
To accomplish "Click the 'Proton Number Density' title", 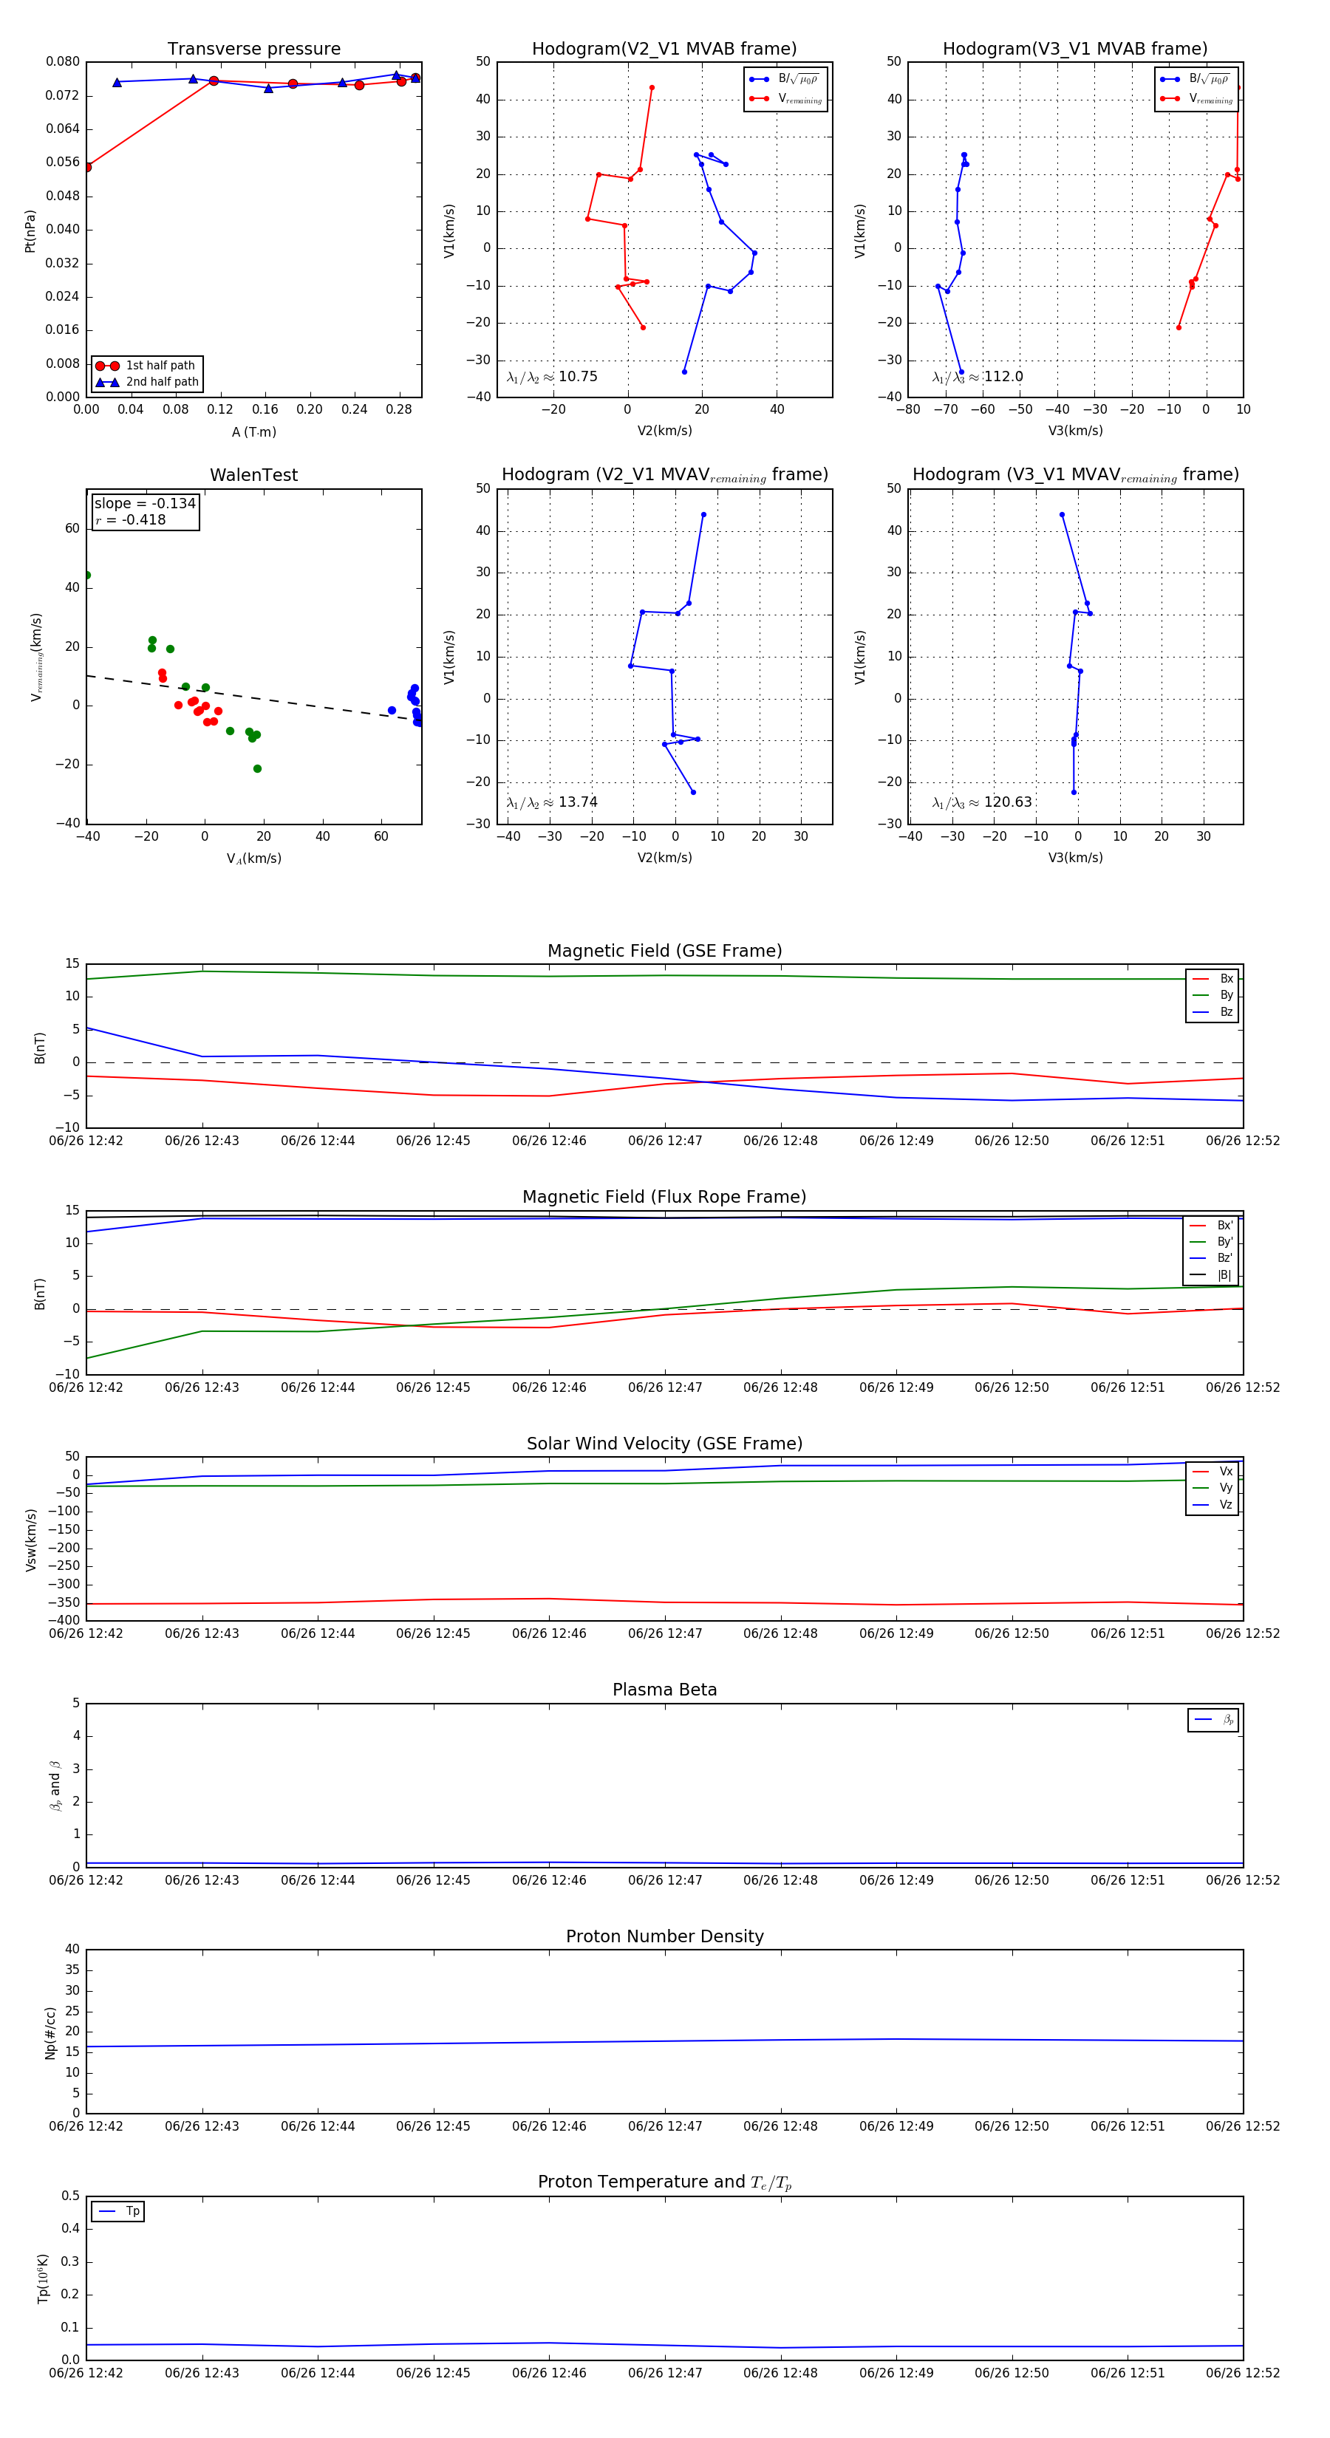I will point(664,1936).
